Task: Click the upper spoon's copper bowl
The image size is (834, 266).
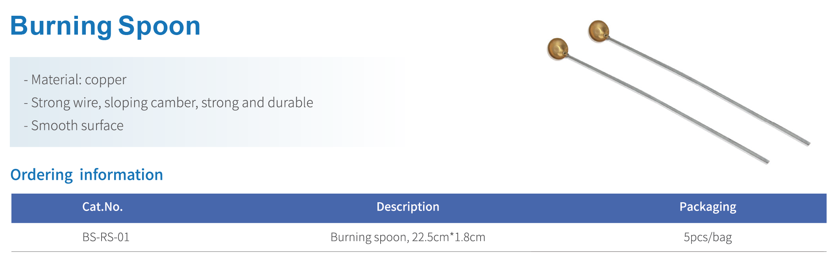Action: (x=598, y=31)
